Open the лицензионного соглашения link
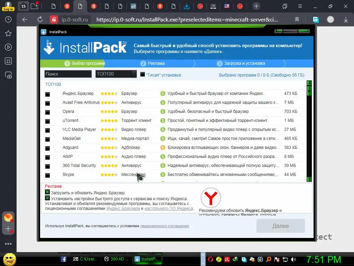 165,226
